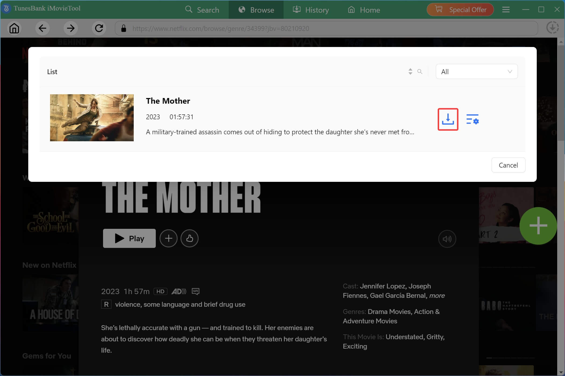Open the Special Offer menu
This screenshot has height=376, width=565.
pyautogui.click(x=460, y=9)
